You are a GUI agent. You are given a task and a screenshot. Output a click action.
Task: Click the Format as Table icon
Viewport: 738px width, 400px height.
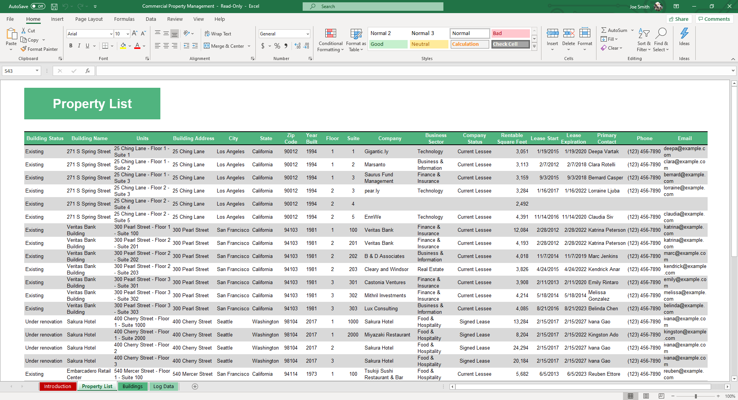coord(355,40)
